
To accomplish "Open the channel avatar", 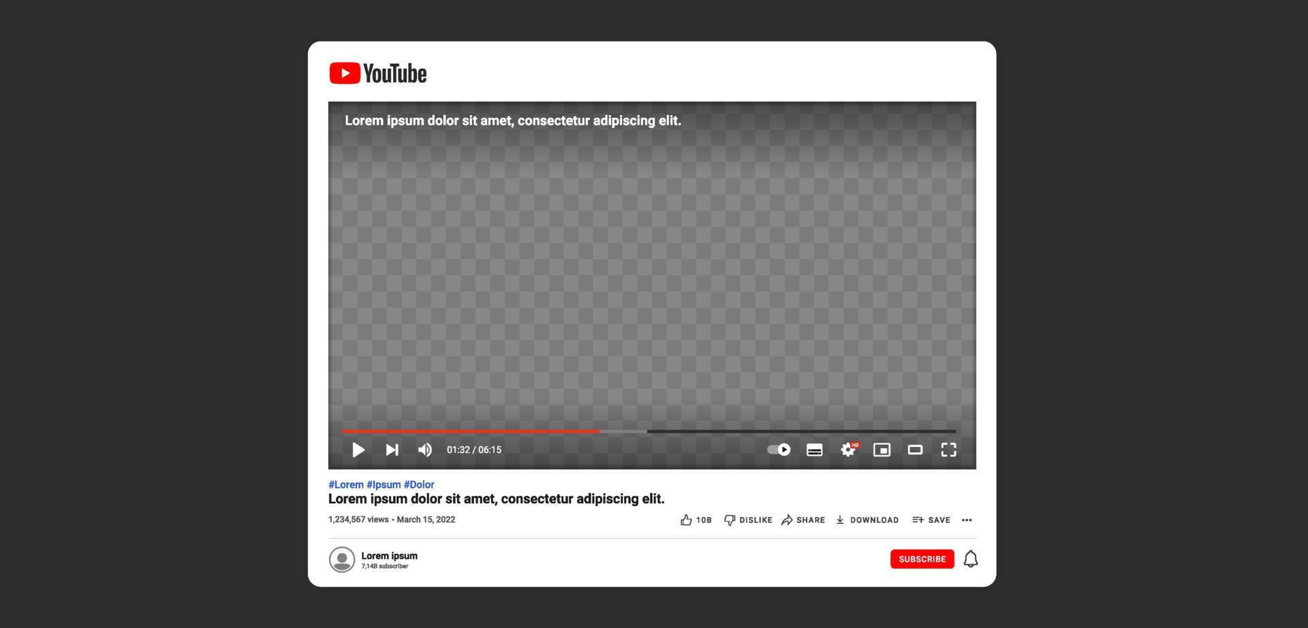I will [x=342, y=559].
